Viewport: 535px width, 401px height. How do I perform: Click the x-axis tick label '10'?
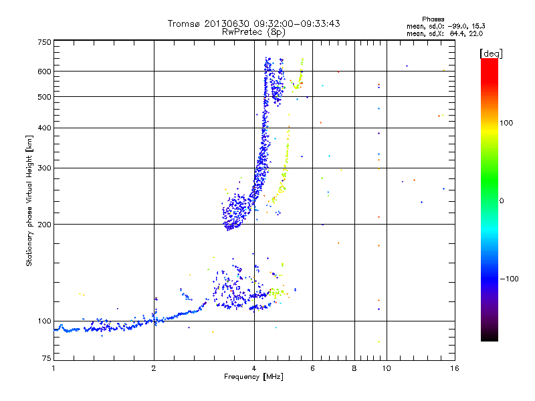coord(387,368)
